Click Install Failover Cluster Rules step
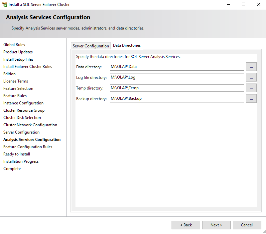The height and width of the screenshot is (234, 266). pos(28,66)
